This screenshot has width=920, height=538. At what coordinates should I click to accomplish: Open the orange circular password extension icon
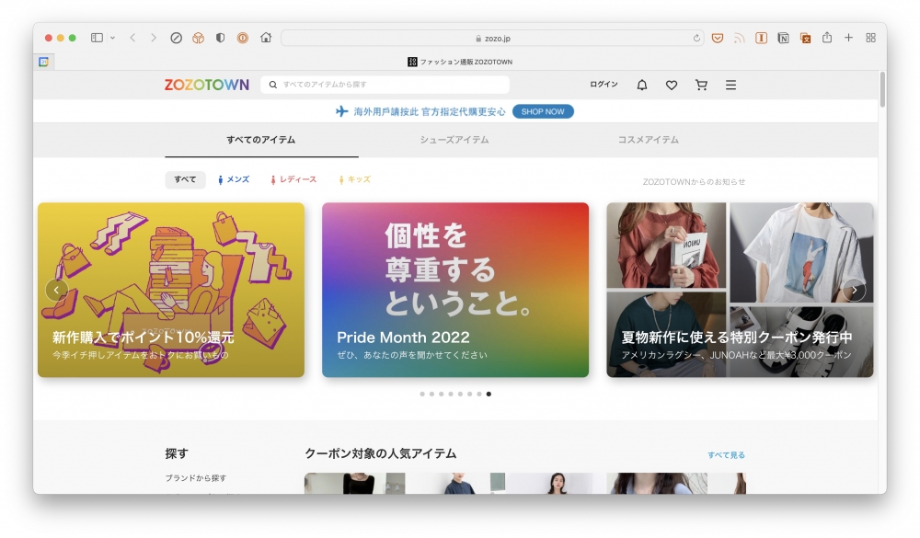[x=242, y=38]
